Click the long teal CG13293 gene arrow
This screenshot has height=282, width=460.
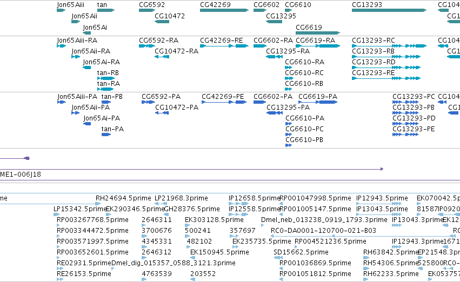click(389, 10)
